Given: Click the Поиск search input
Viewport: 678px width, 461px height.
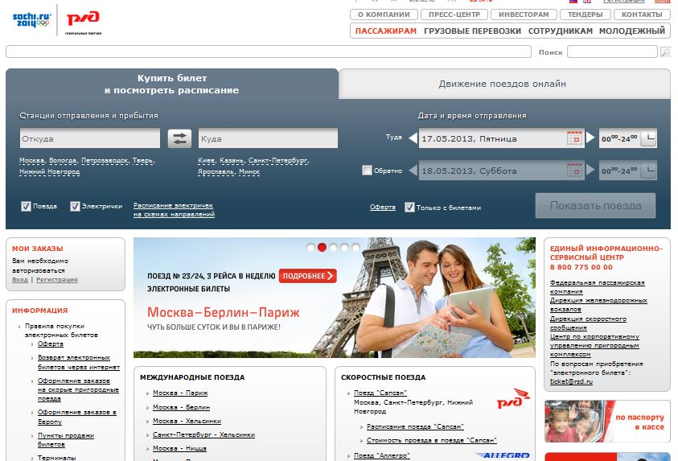Looking at the screenshot, I should 612,52.
